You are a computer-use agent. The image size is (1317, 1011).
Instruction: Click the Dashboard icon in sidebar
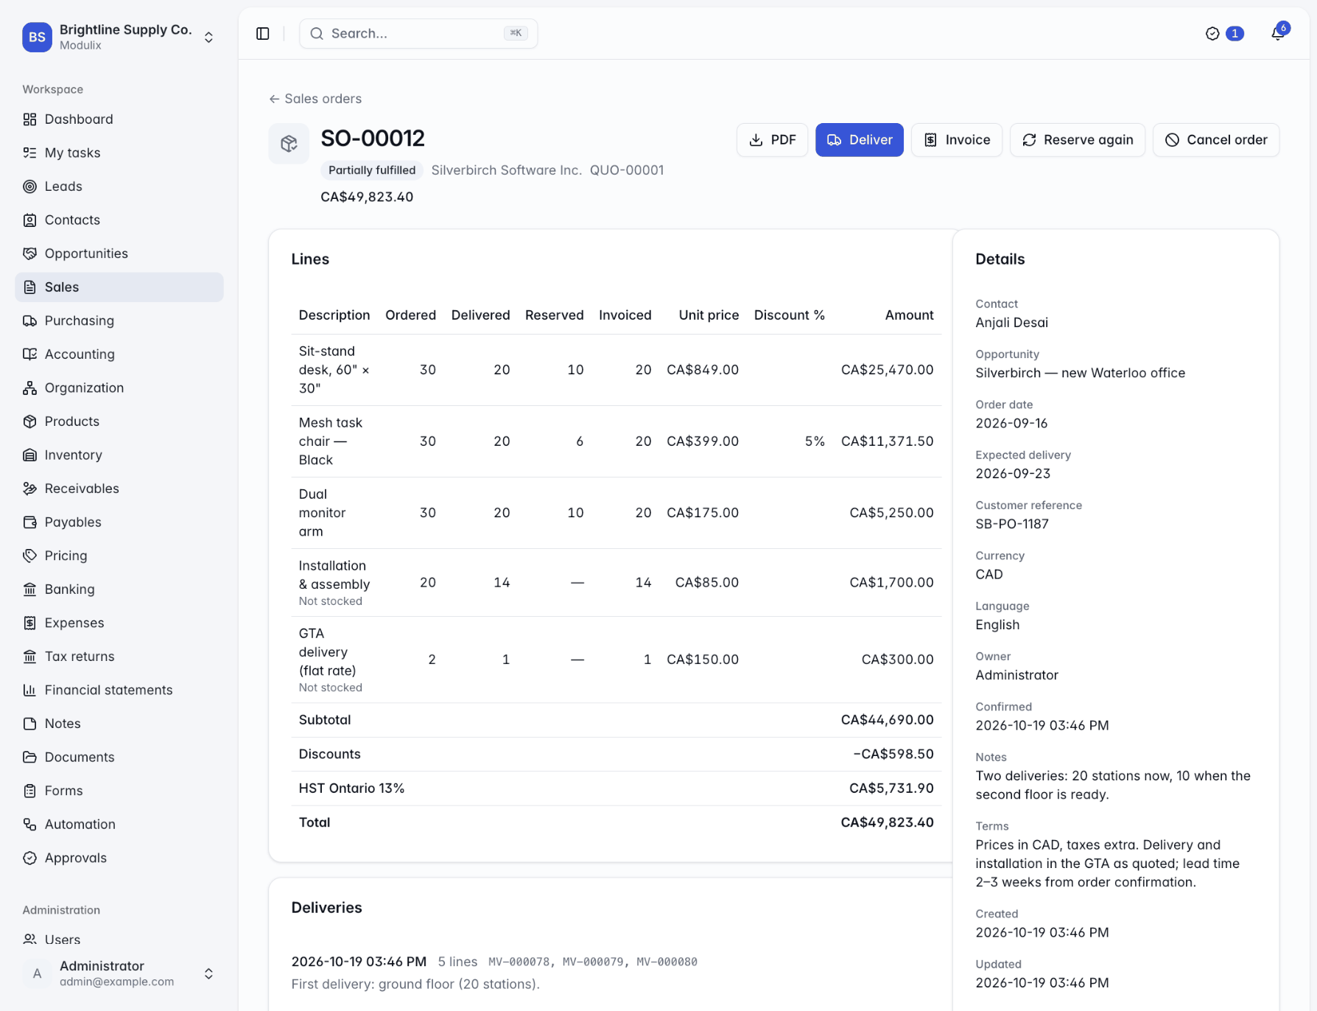(29, 119)
